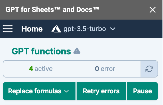The image size is (163, 105).
Task: Click the Retry errors button
Action: click(x=101, y=91)
